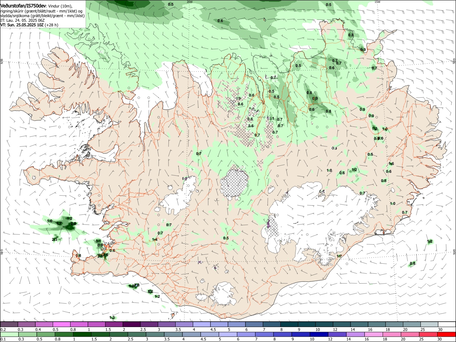Select the upper-row swatch labeled 3.5
The image size is (456, 342).
click(184, 325)
